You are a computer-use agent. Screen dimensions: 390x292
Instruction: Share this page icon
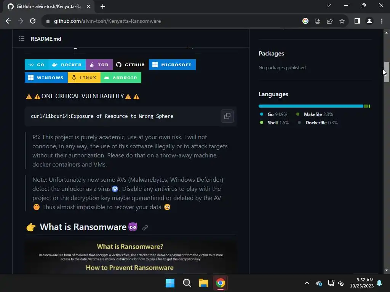click(329, 21)
